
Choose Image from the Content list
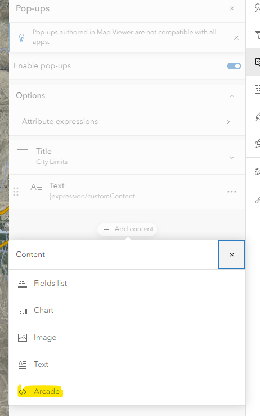click(x=127, y=338)
